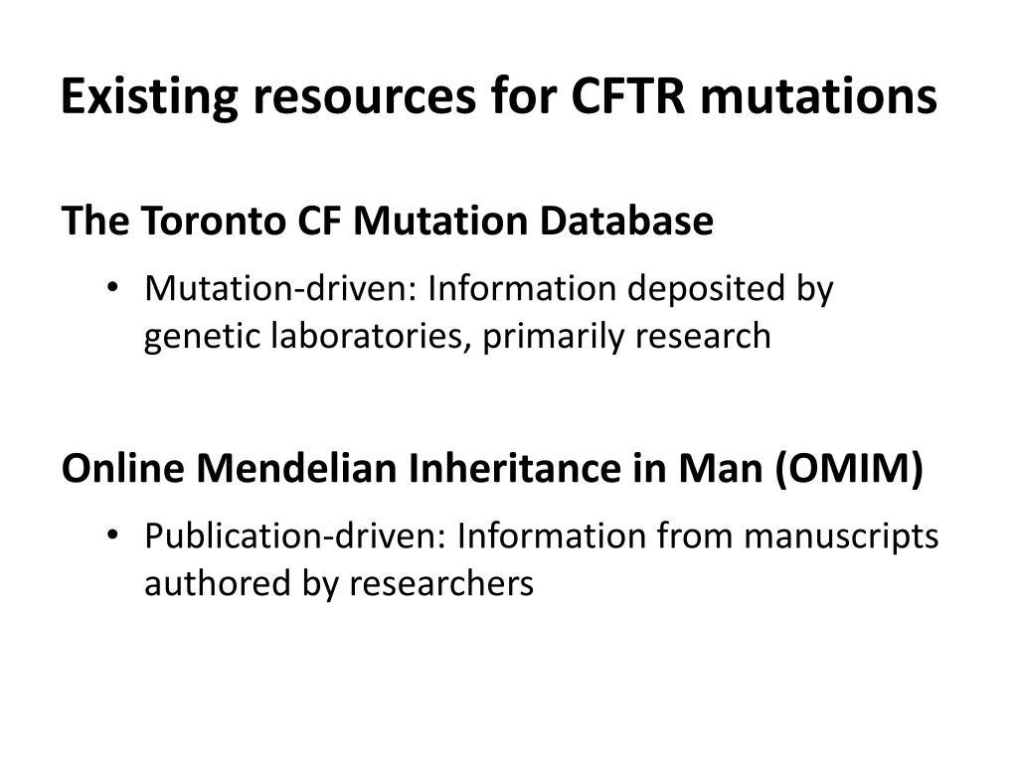This screenshot has width=1018, height=763.
Task: Click the word 'Toronto' in the first heading
Action: 214,221
